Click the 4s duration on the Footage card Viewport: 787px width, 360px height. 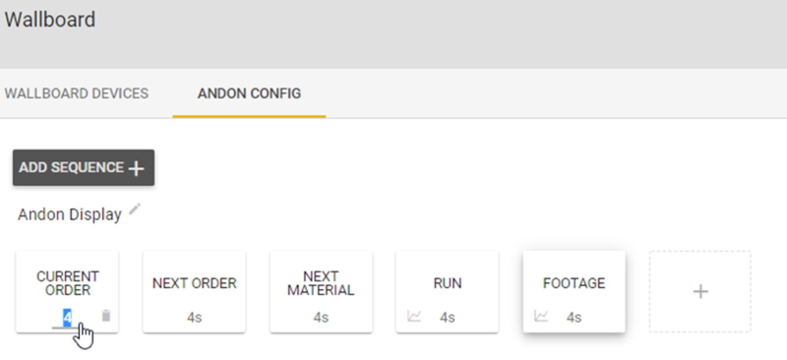point(575,318)
